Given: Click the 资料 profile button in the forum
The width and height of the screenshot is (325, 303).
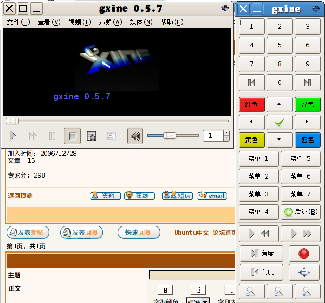Looking at the screenshot, I should (x=105, y=196).
